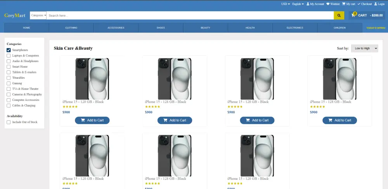
Task: Open the ACCESSORIES nav tab
Action: (x=116, y=28)
